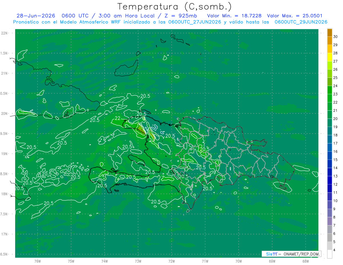Click the 7 value on color scale
This screenshot has width=343, height=265.
[x=334, y=225]
